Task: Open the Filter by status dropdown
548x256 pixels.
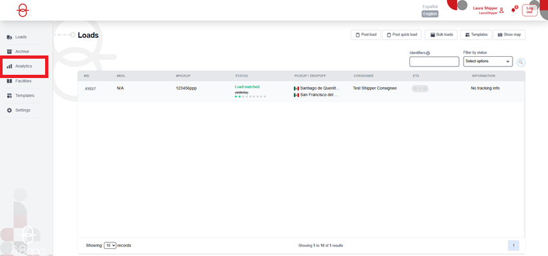Action: [488, 61]
